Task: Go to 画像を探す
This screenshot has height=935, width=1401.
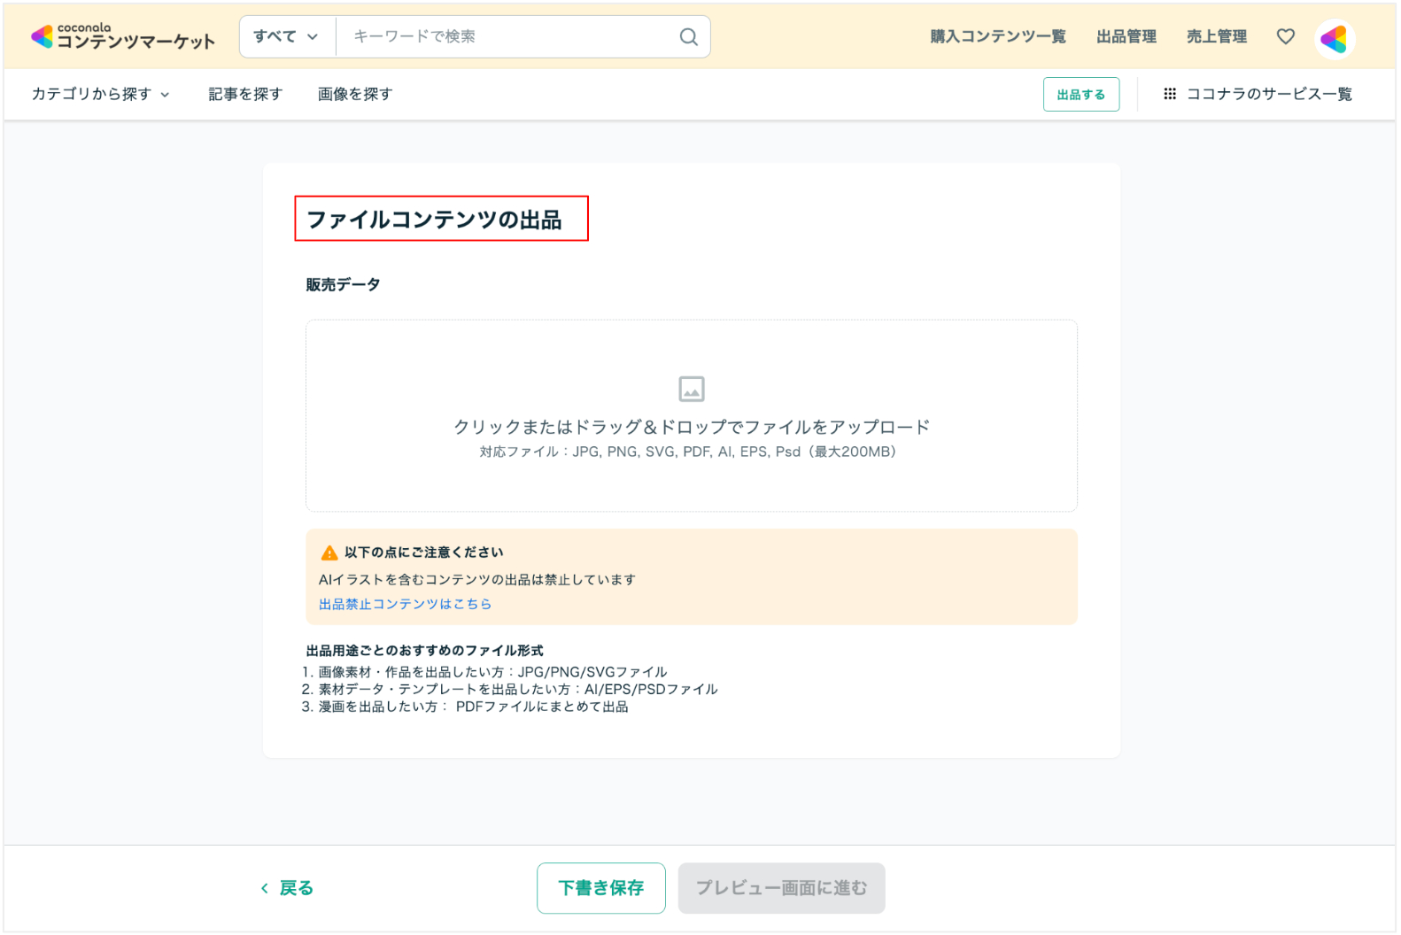Action: (355, 94)
